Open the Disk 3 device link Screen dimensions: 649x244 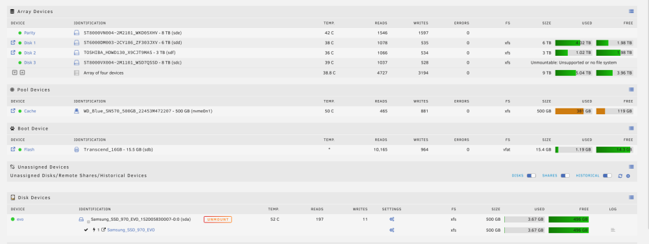click(x=30, y=62)
